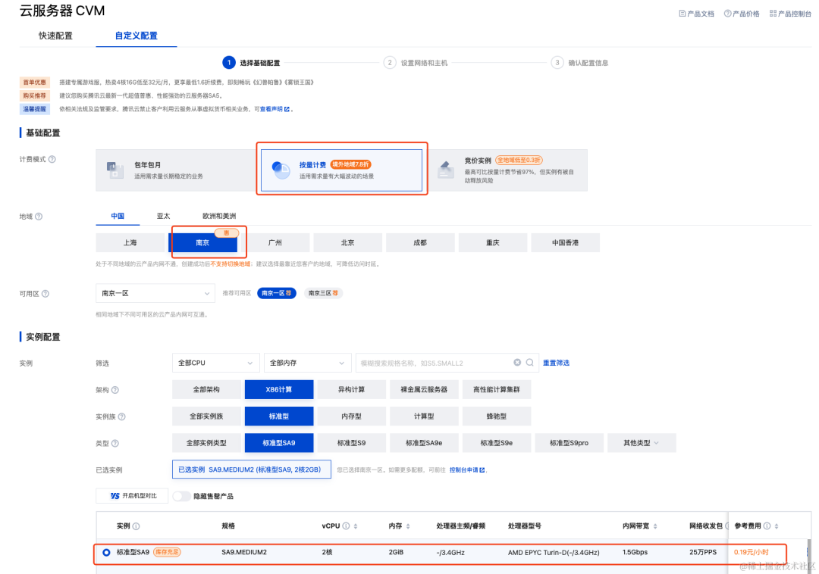
Task: Click the 0.19元/小时 price cell
Action: [x=751, y=552]
